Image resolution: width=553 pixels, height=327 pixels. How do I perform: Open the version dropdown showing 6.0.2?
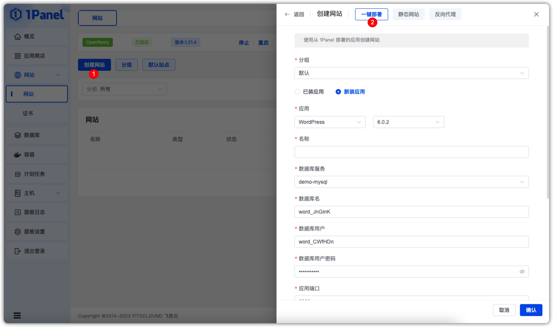pos(408,122)
